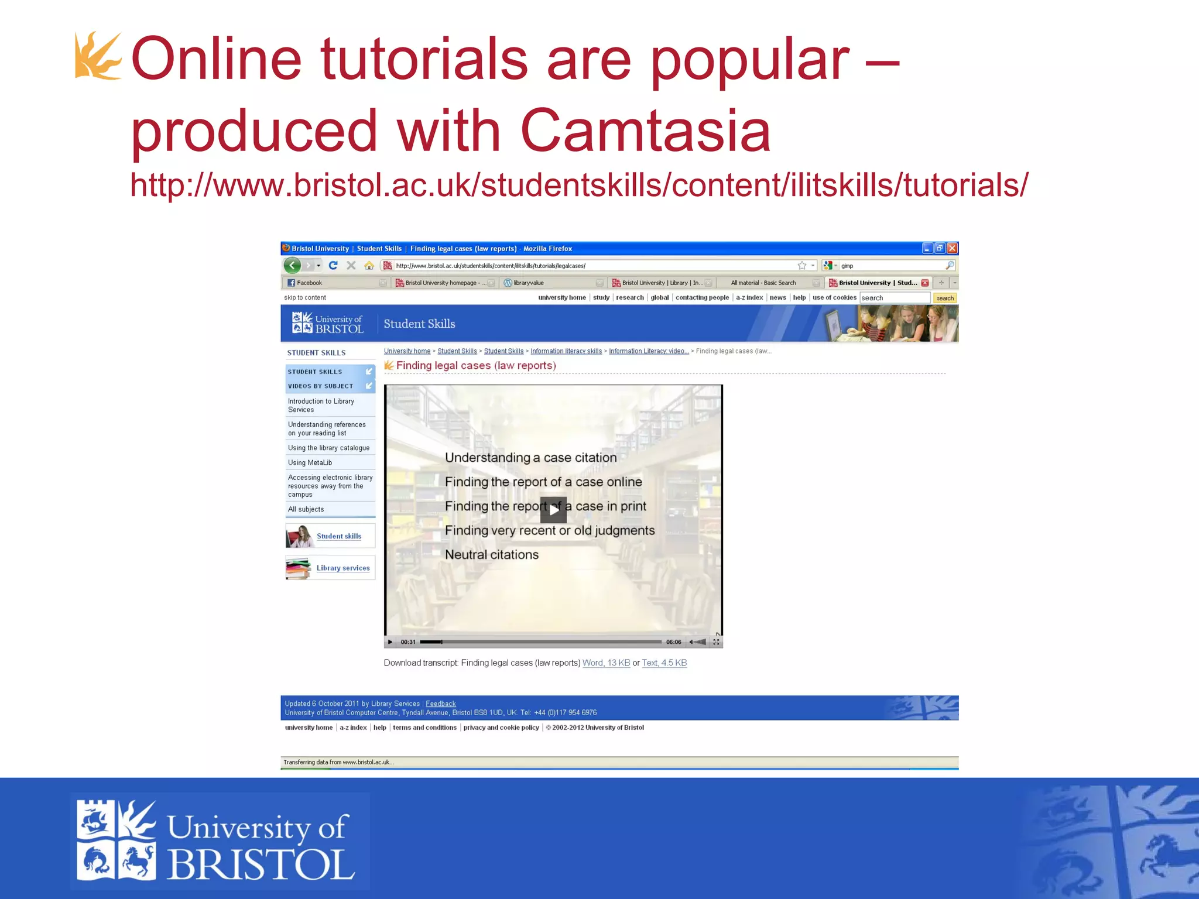Click Information literacy skills in the breadcrumb
Screen dimensions: 1199x899
pos(566,351)
